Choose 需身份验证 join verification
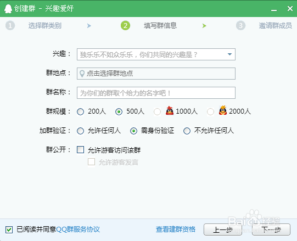This screenshot has width=297, height=241. (x=134, y=131)
